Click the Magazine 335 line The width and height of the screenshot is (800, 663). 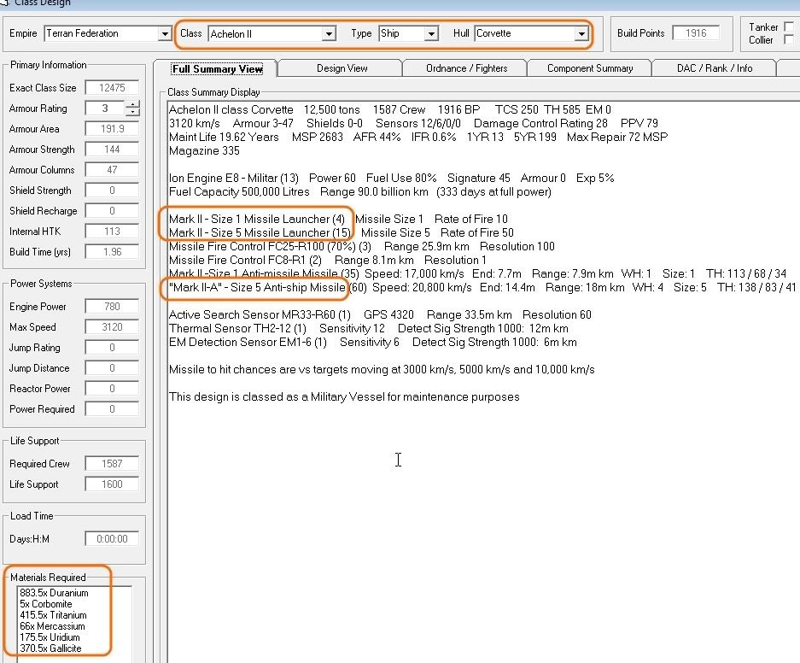pos(204,150)
